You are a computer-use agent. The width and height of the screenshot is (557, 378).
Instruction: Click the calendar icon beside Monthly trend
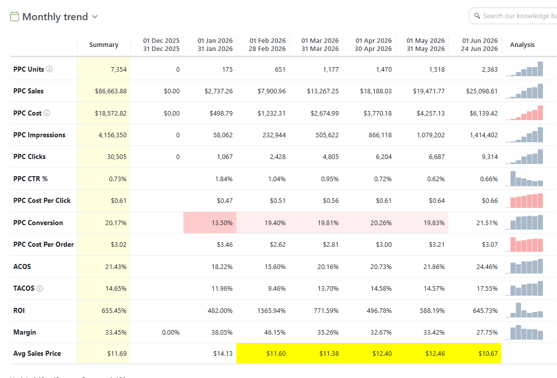pos(14,16)
